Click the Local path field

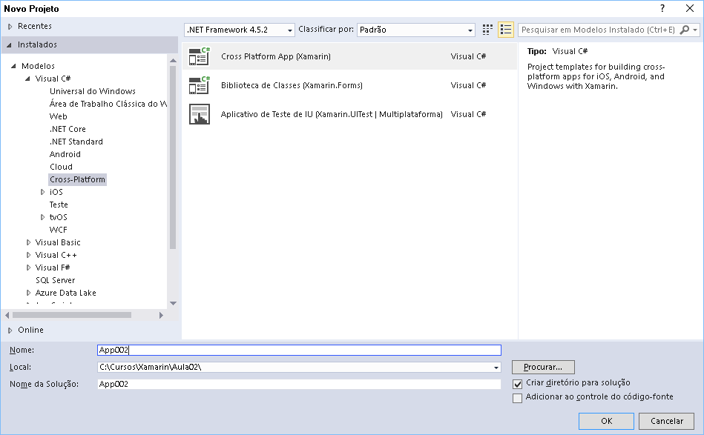pyautogui.click(x=299, y=368)
